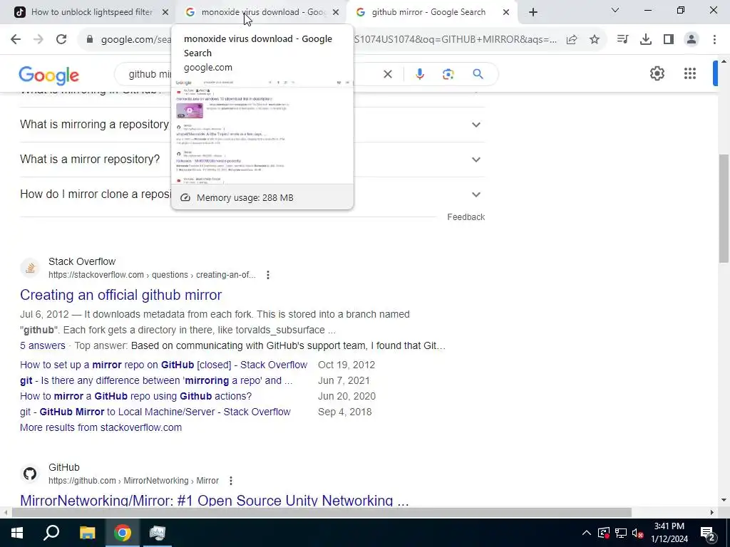Submit search using the magnifier icon

[478, 74]
